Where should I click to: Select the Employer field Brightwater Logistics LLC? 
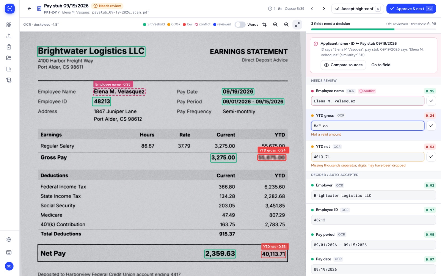point(373,195)
